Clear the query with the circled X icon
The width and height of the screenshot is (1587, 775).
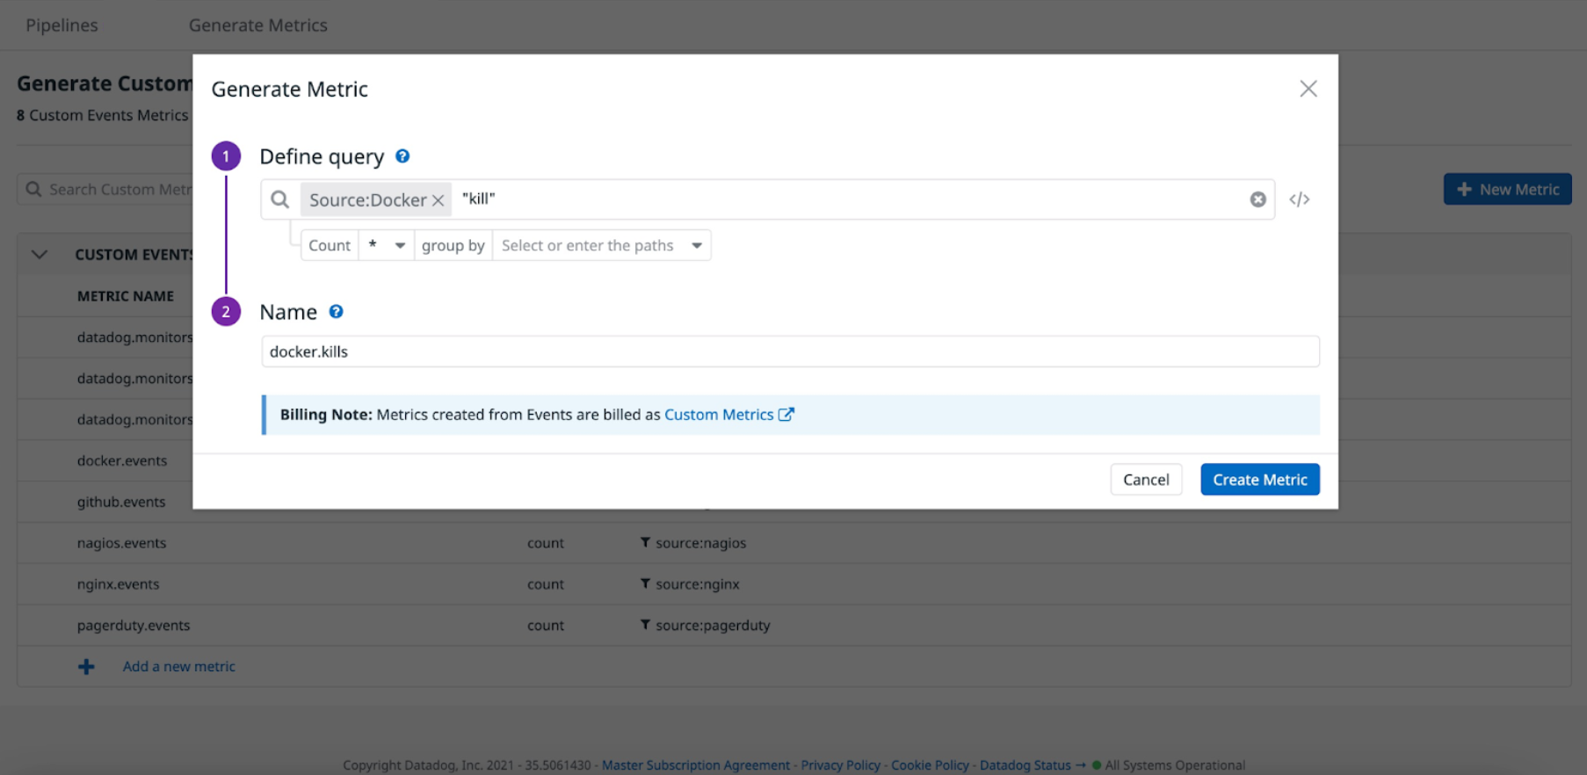click(1257, 199)
